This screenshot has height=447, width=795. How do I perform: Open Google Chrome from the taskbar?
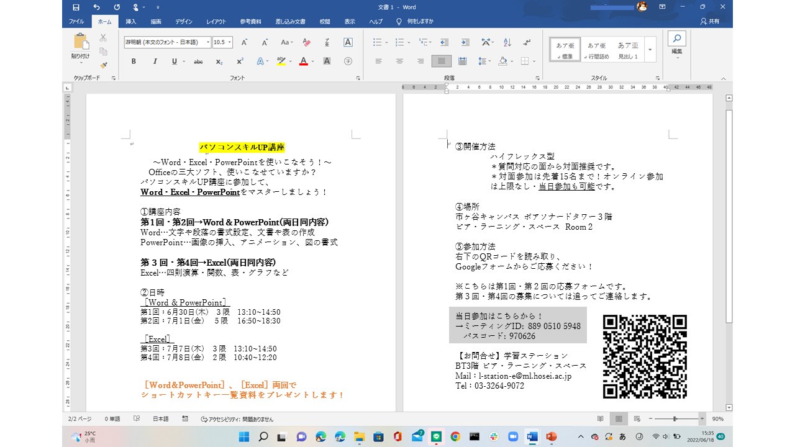[x=455, y=436]
